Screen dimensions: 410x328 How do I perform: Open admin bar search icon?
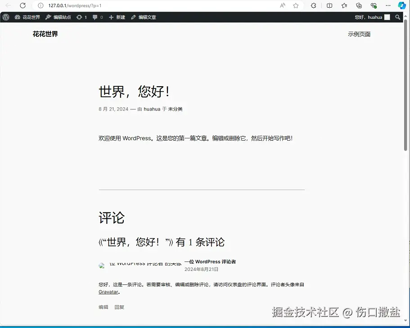click(398, 17)
